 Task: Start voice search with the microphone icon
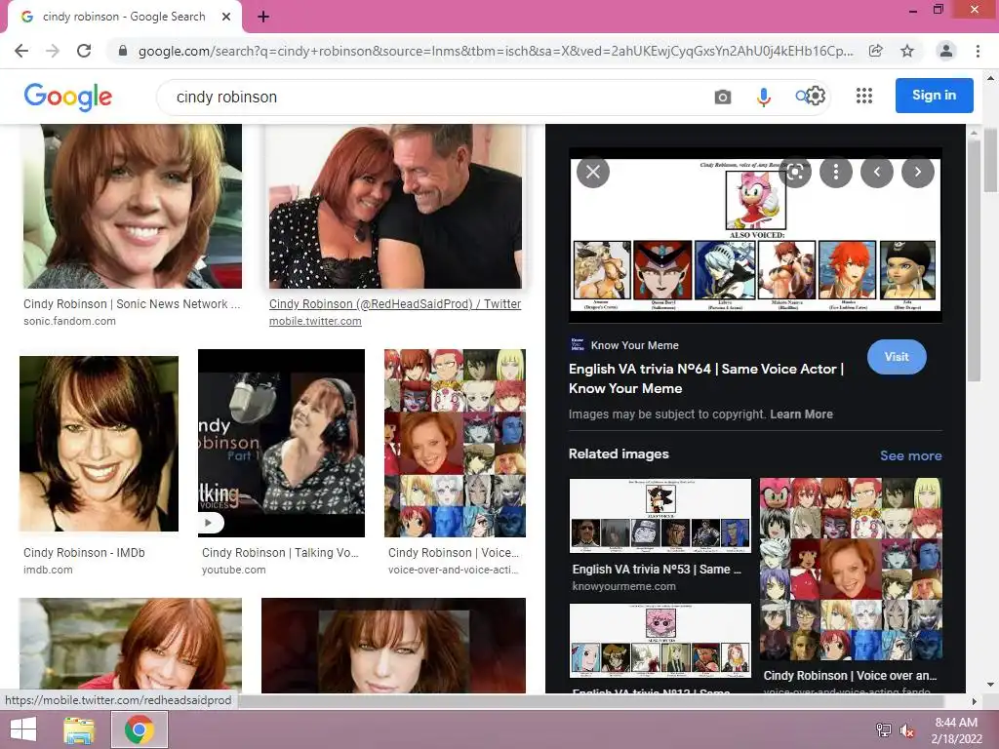[763, 97]
